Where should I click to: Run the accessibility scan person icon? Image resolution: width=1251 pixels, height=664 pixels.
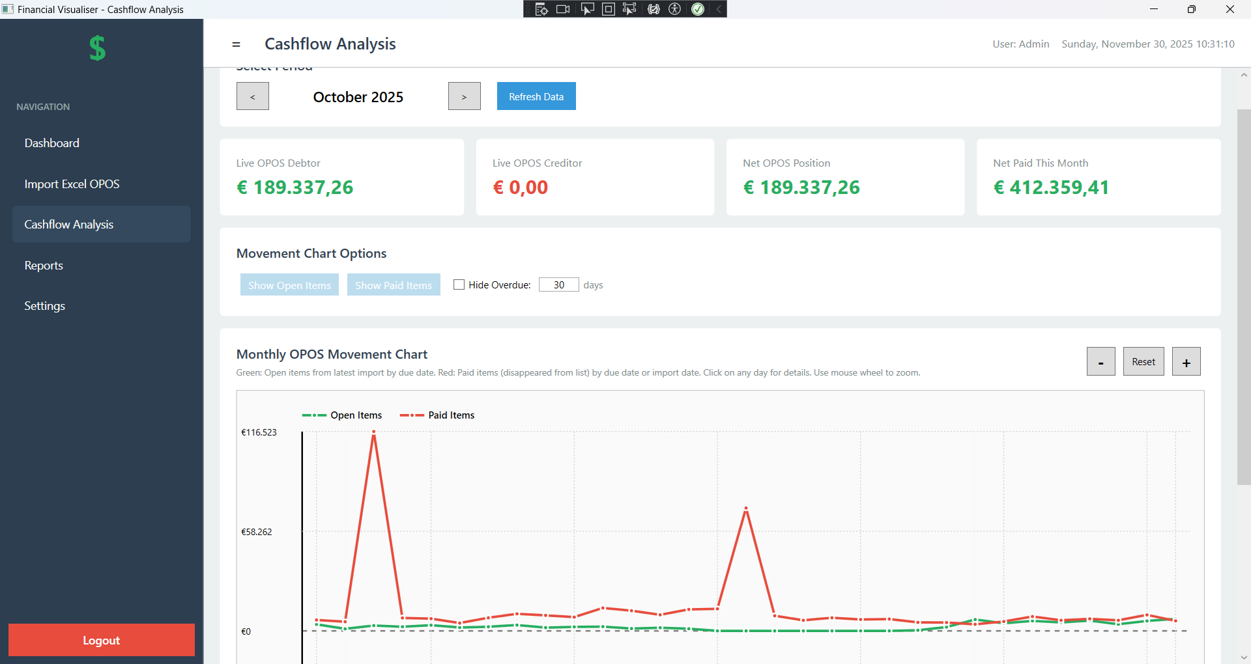point(675,9)
